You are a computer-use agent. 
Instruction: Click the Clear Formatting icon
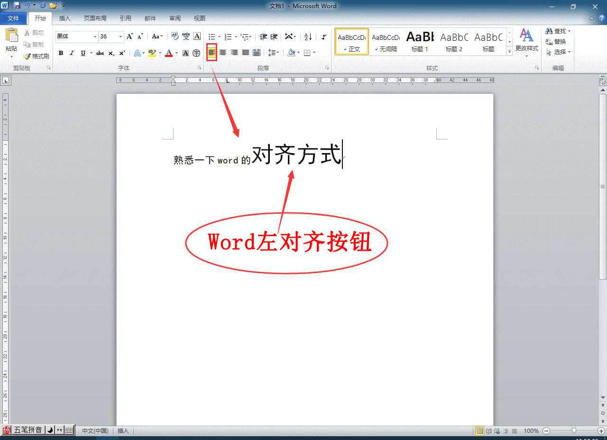(x=175, y=37)
